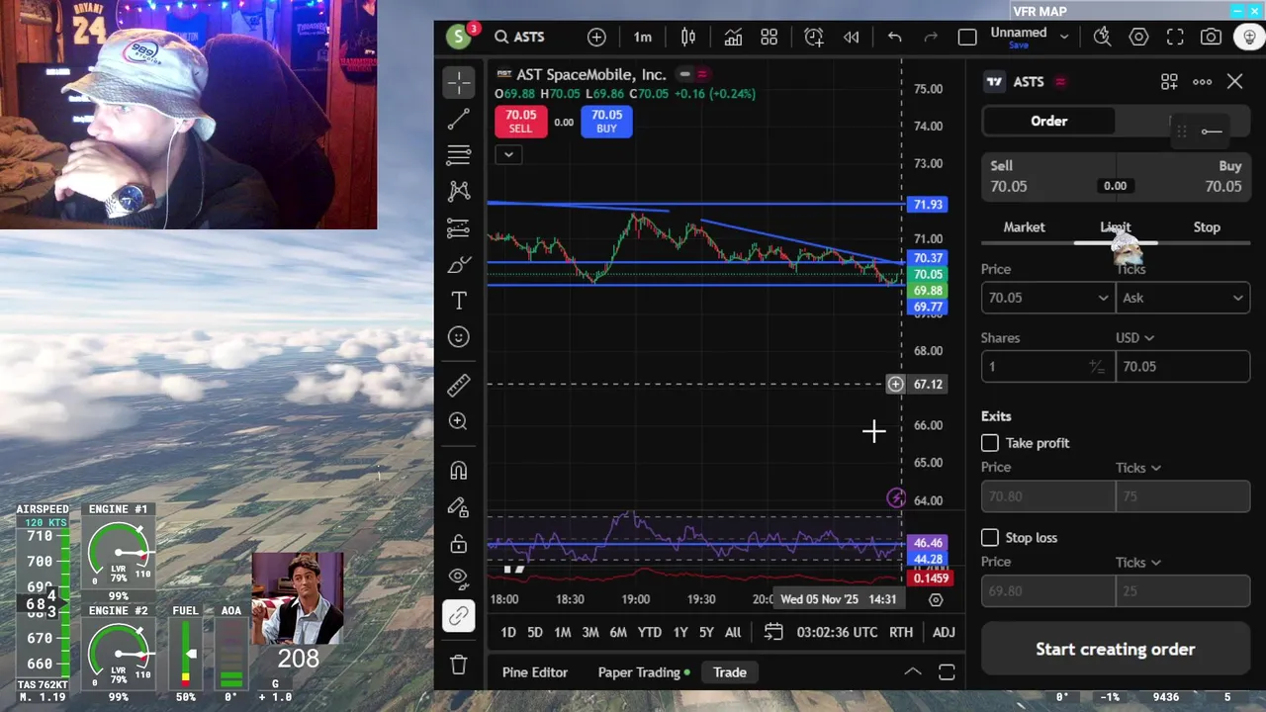Open the user profile avatar menu
The height and width of the screenshot is (712, 1266).
(458, 37)
